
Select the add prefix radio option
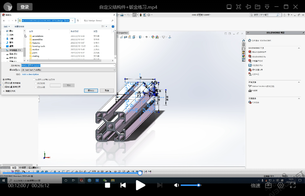click(x=36, y=83)
